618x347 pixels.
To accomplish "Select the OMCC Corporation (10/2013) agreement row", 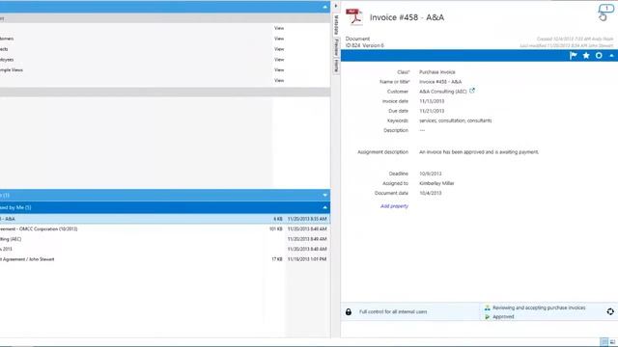I will [x=165, y=229].
